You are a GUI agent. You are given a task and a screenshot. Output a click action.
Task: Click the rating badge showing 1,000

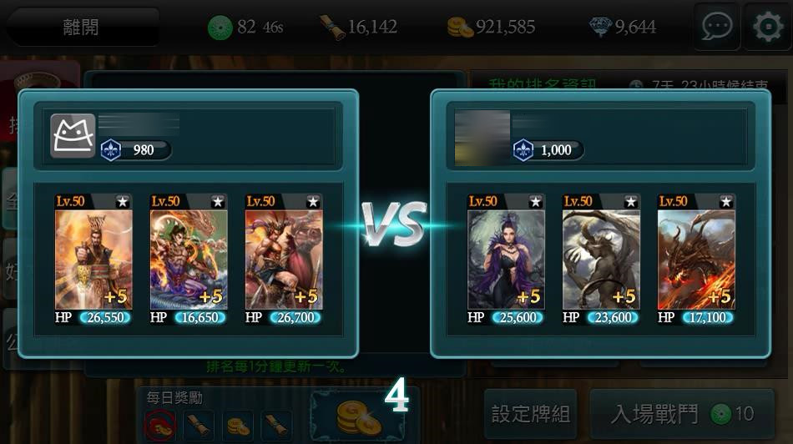[x=548, y=150]
